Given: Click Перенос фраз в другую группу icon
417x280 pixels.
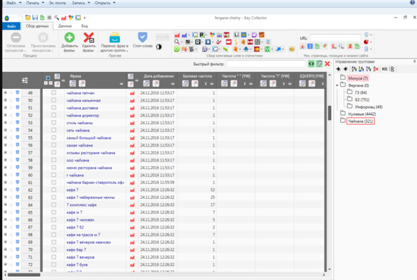Looking at the screenshot, I should coord(114,37).
